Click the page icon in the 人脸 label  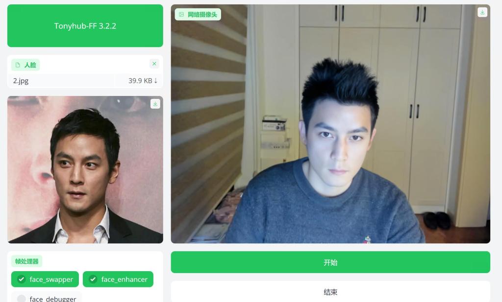[18, 65]
